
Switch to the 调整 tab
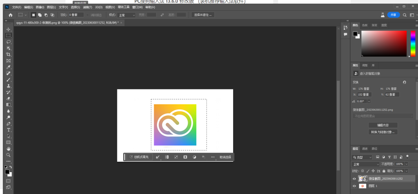tap(364, 65)
